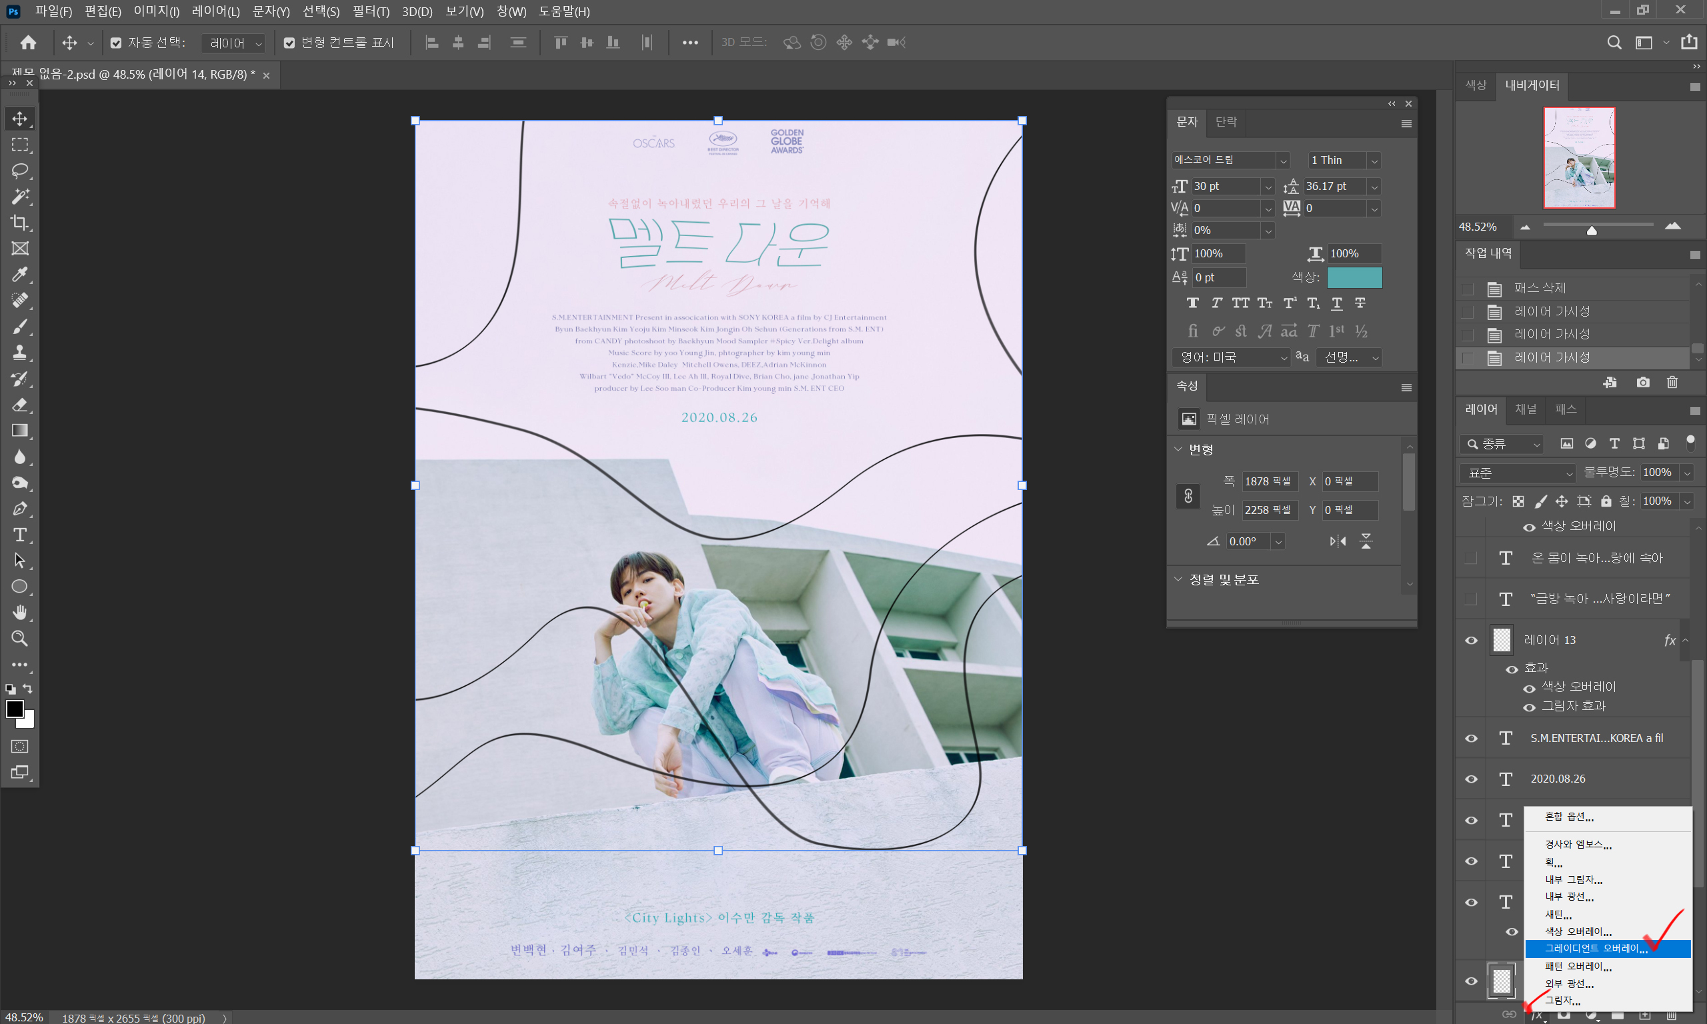Image resolution: width=1707 pixels, height=1024 pixels.
Task: Select the Spot Healing Brush tool
Action: (x=20, y=300)
